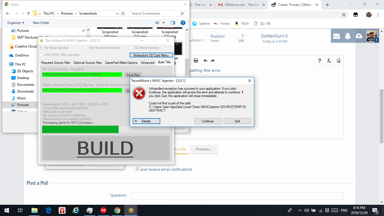Switch to Required Source Files tab
This screenshot has height=216, width=384.
[x=56, y=63]
